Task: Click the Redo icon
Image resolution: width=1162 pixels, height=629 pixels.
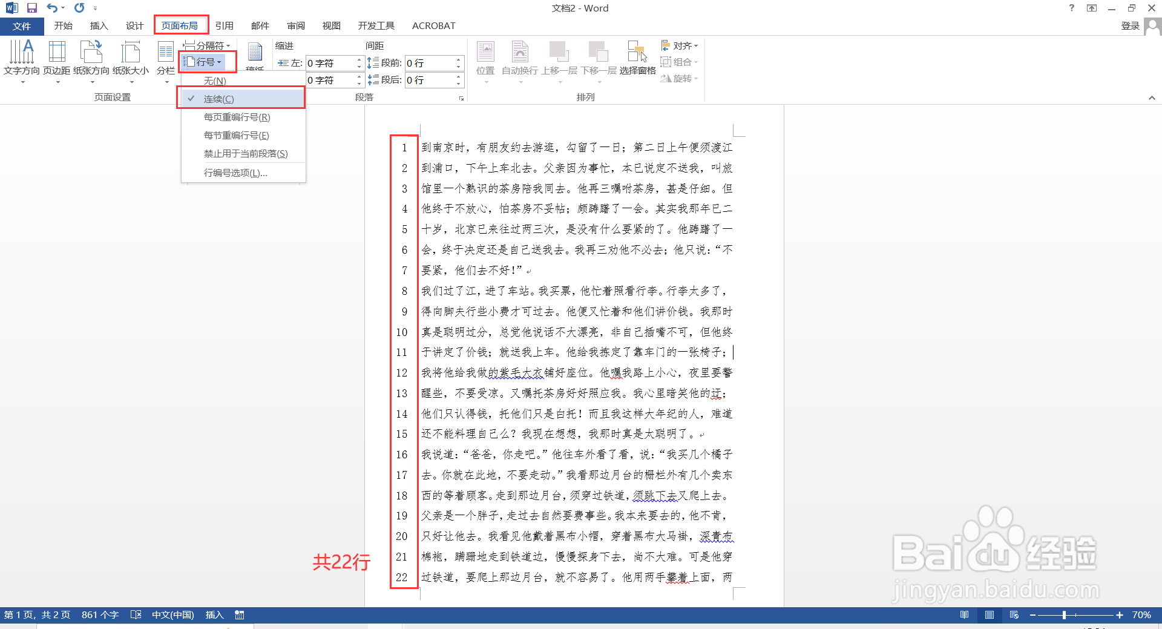Action: (79, 8)
